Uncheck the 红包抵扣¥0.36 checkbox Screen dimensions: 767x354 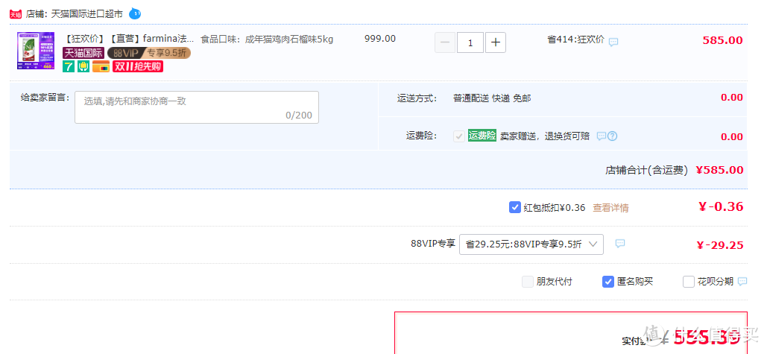point(515,207)
